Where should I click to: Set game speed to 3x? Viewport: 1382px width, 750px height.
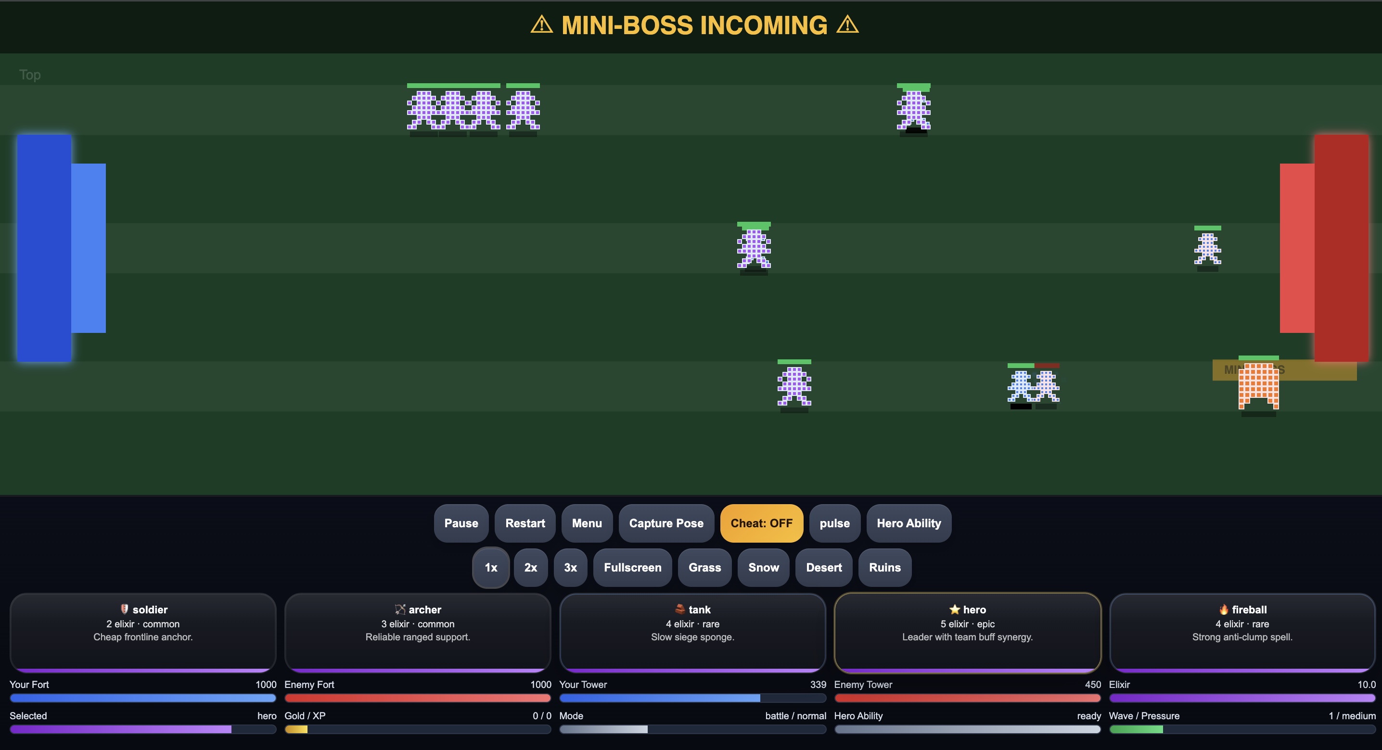point(570,568)
